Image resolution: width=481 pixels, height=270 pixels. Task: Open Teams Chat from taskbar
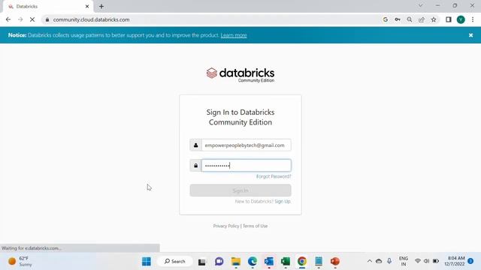click(219, 262)
